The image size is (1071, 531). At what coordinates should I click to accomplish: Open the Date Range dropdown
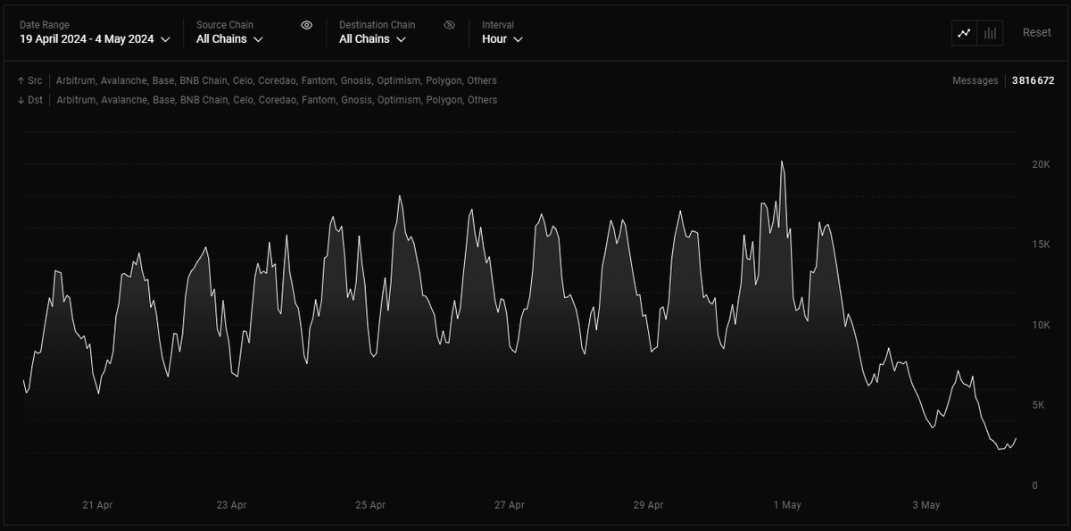[95, 39]
